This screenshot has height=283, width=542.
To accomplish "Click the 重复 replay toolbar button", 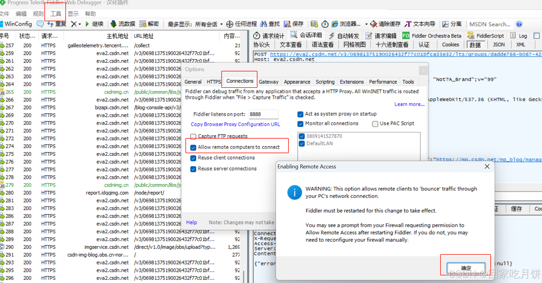I will pyautogui.click(x=57, y=24).
